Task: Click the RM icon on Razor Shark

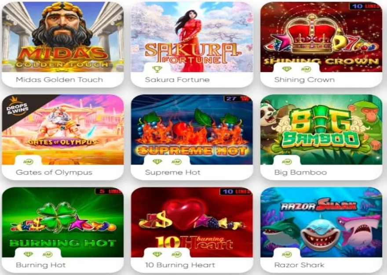Action: (287, 254)
